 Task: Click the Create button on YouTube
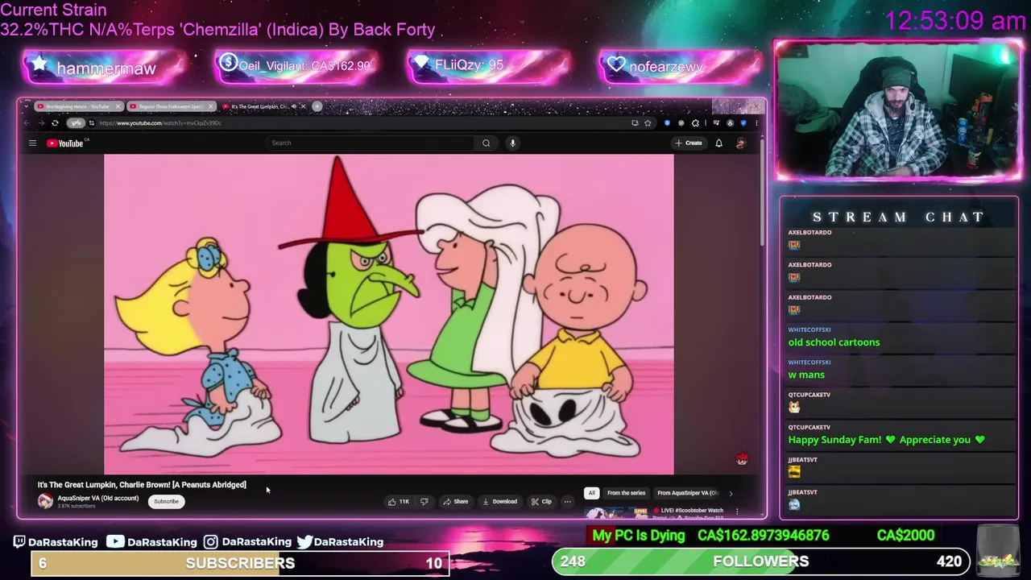(689, 143)
